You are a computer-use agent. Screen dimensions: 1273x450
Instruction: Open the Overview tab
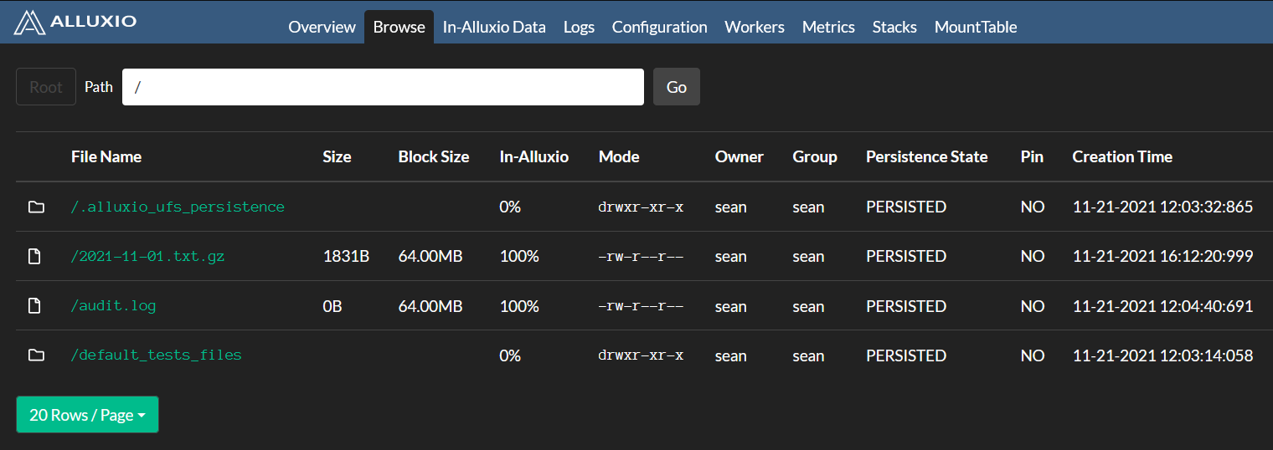pyautogui.click(x=322, y=27)
